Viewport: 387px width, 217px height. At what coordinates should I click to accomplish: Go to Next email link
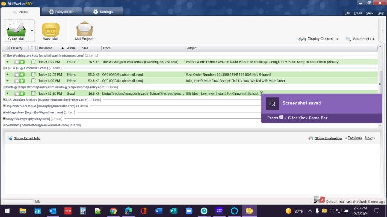pyautogui.click(x=368, y=138)
